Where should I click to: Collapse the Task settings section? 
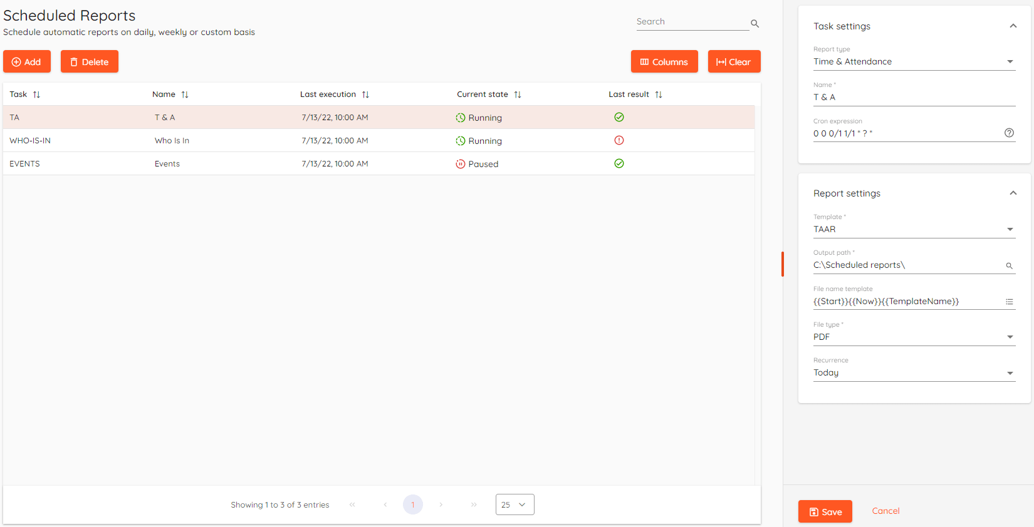coord(1013,26)
